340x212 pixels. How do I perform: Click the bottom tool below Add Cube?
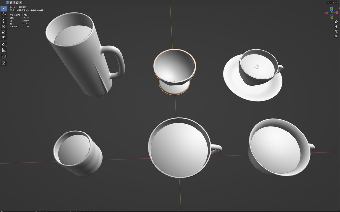3,63
